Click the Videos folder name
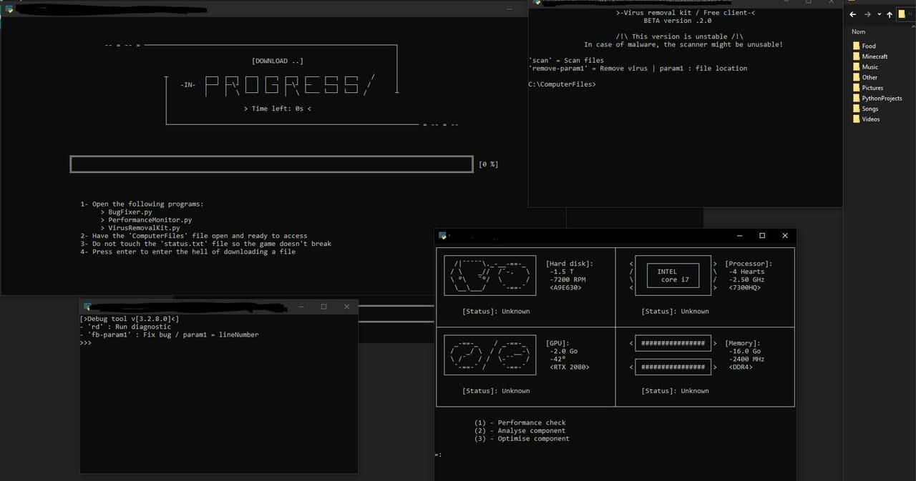The image size is (916, 481). tap(871, 119)
